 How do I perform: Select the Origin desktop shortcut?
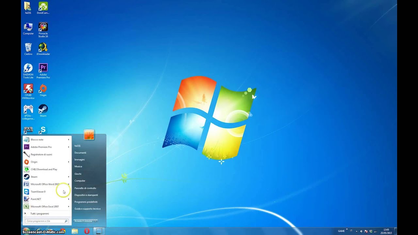[43, 90]
